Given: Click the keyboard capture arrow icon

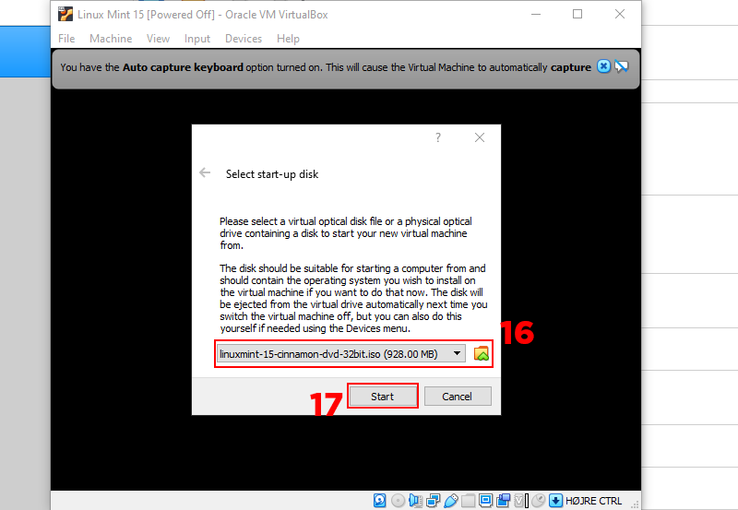Looking at the screenshot, I should coord(556,501).
